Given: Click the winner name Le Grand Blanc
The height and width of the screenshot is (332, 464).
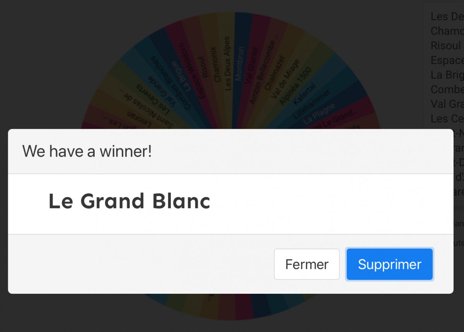Looking at the screenshot, I should click(x=129, y=201).
